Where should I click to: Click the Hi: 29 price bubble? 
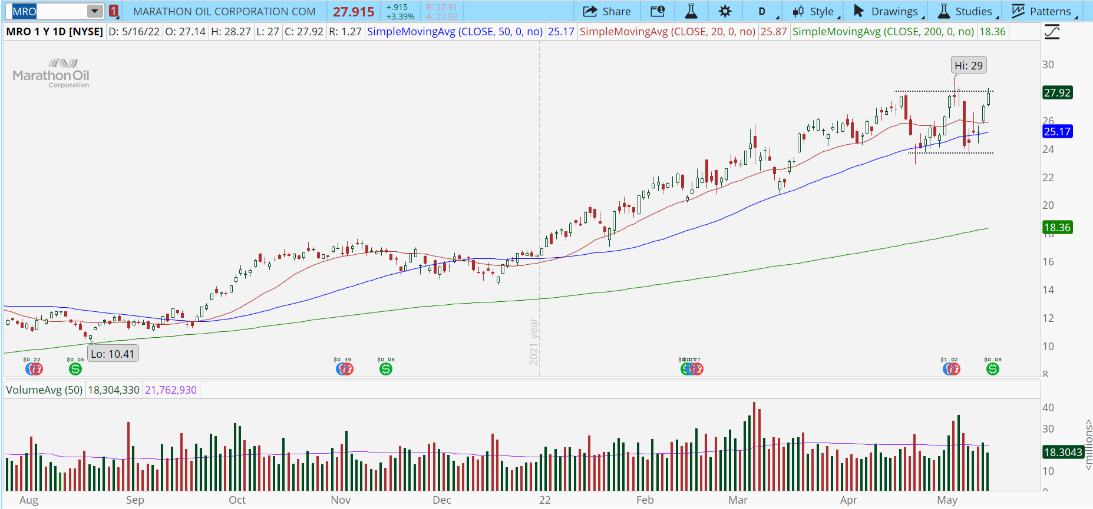[x=969, y=65]
